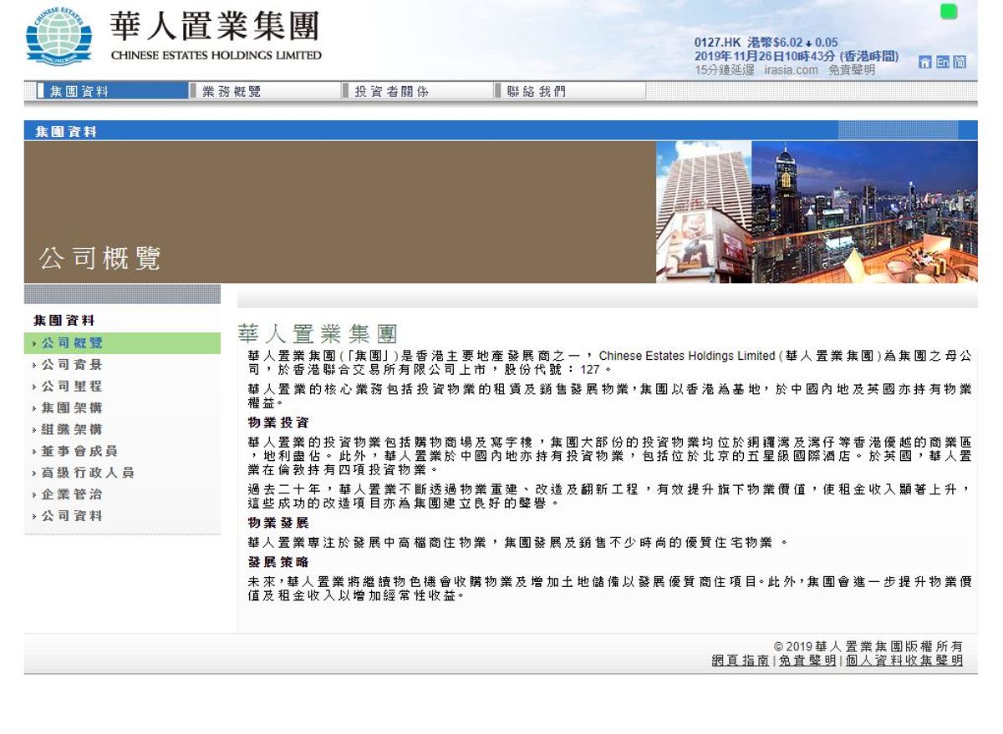
Task: Click the Hong Kong night skyline photo
Action: coord(865,212)
